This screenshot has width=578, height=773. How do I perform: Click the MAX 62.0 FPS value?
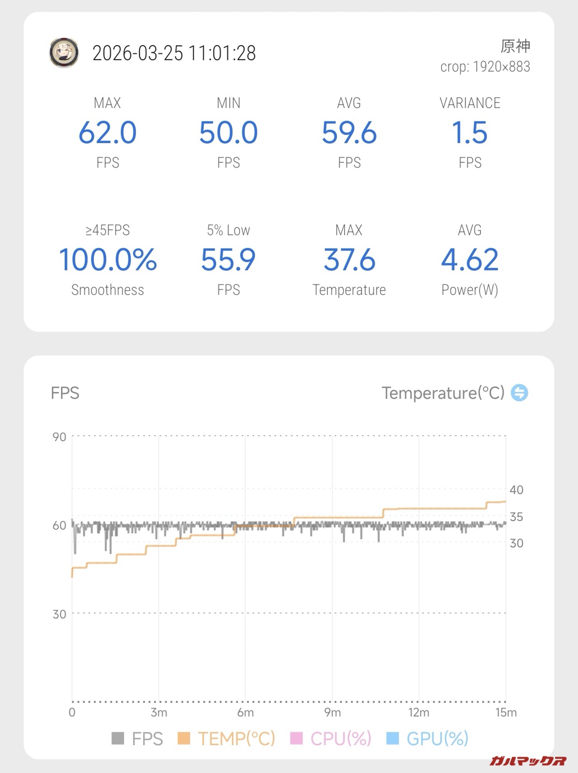(107, 133)
